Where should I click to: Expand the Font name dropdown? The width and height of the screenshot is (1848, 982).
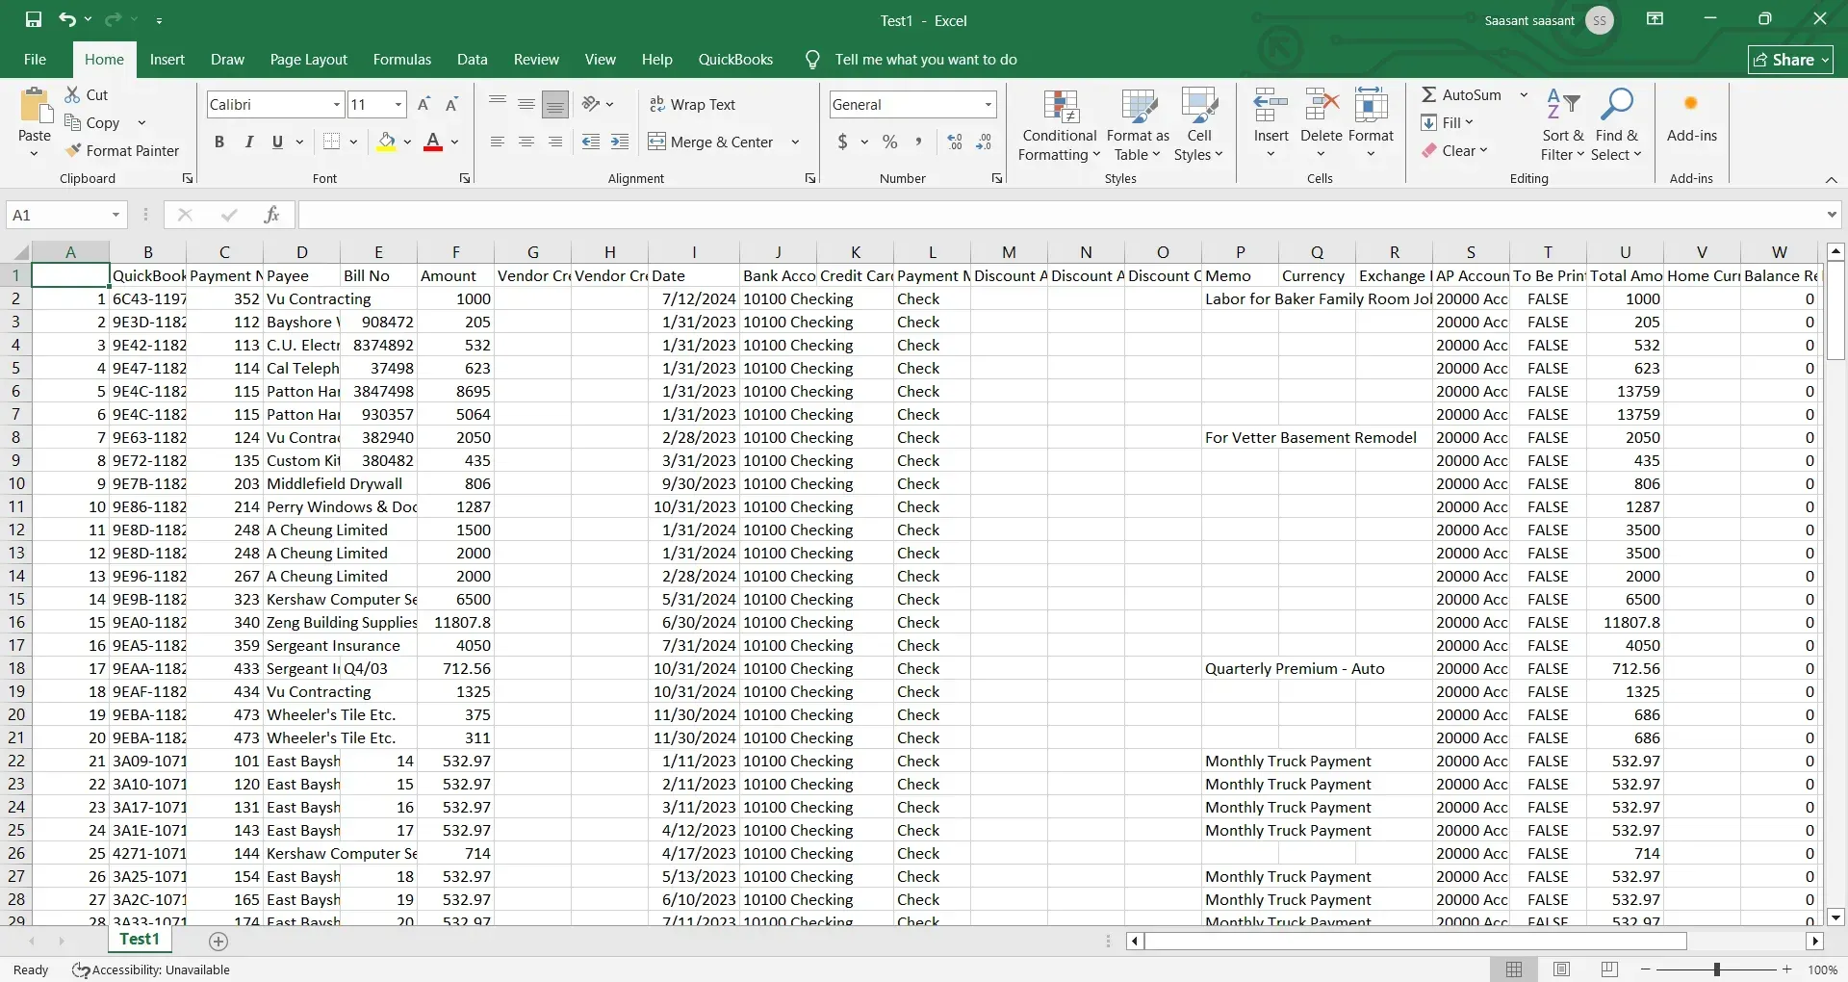click(x=337, y=105)
